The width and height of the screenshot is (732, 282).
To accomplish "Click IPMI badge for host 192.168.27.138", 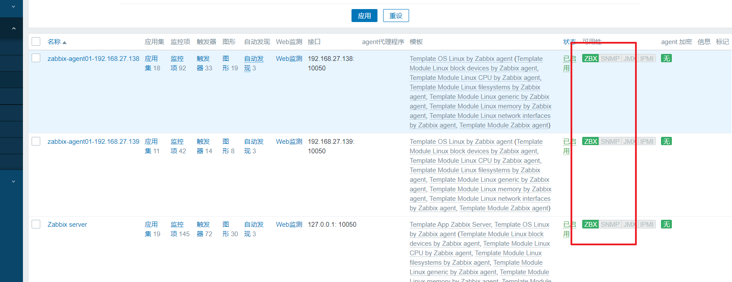I will [647, 58].
